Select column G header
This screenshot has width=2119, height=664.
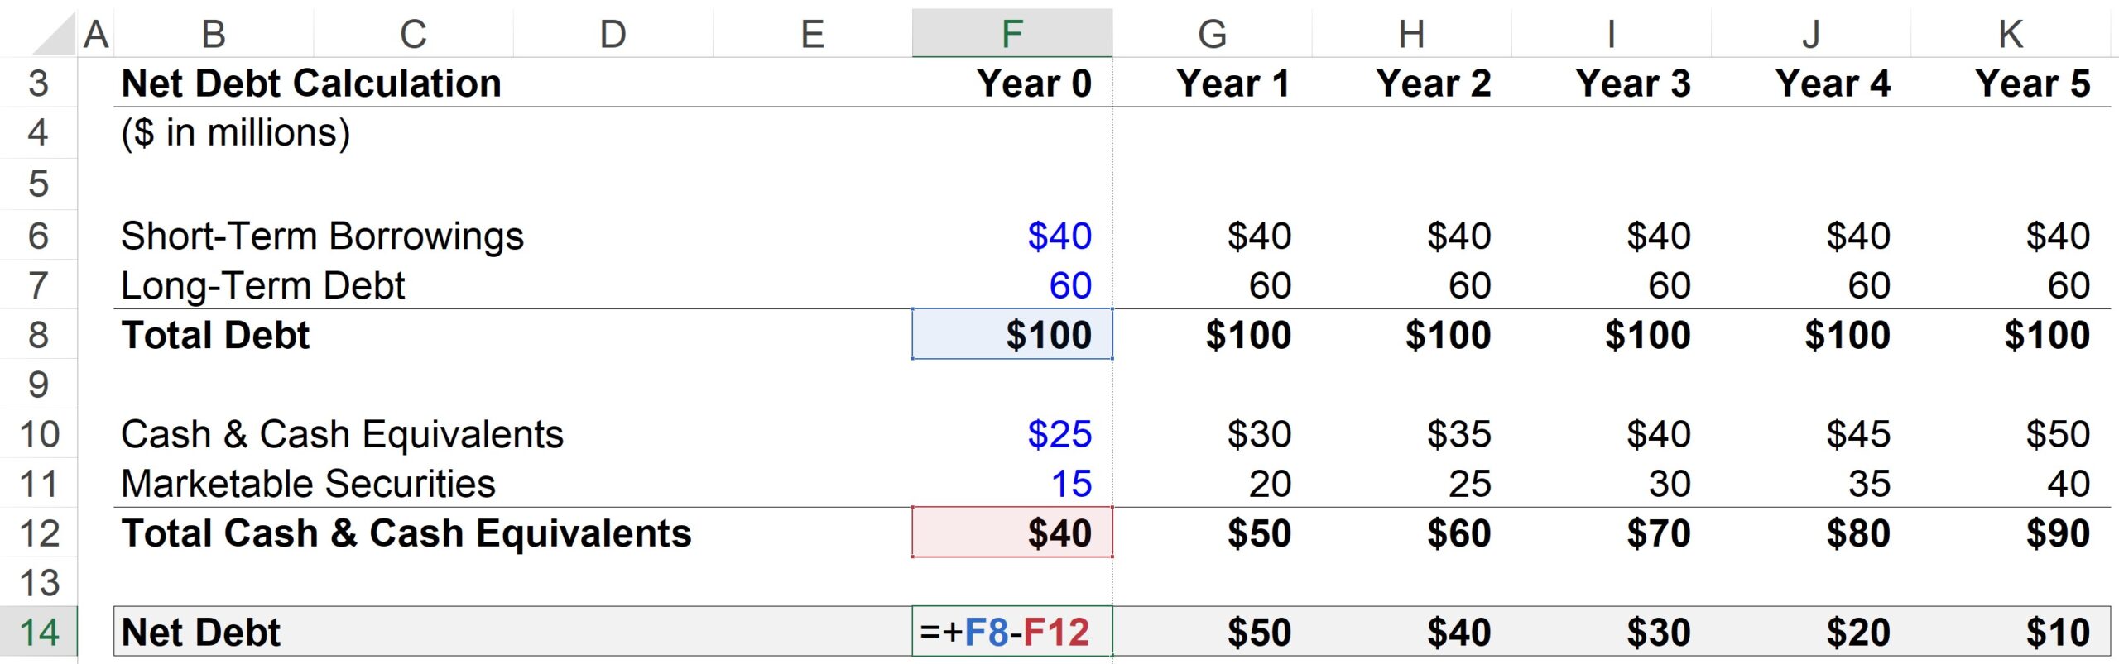[x=1212, y=34]
